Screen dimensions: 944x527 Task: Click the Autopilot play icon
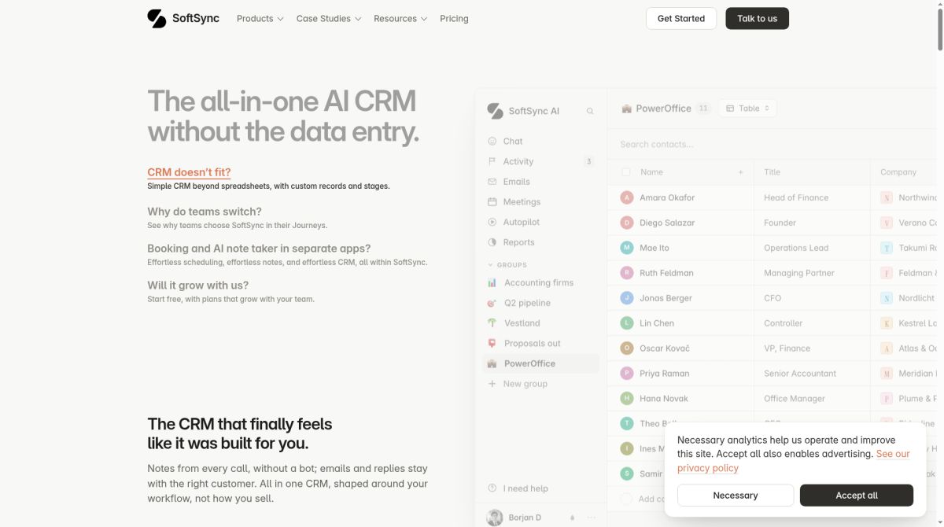tap(492, 223)
